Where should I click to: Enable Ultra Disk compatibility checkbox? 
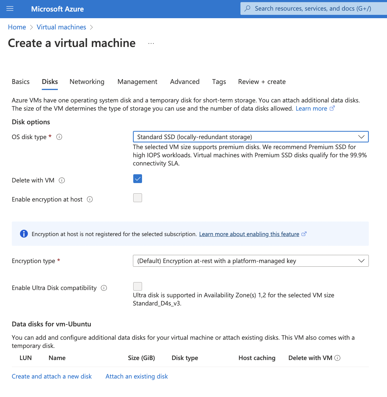point(137,286)
